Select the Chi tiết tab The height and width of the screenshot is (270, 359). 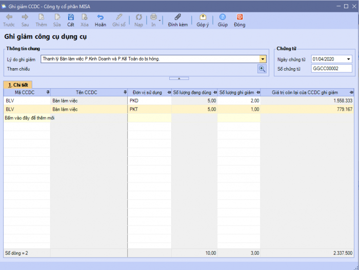tap(18, 85)
